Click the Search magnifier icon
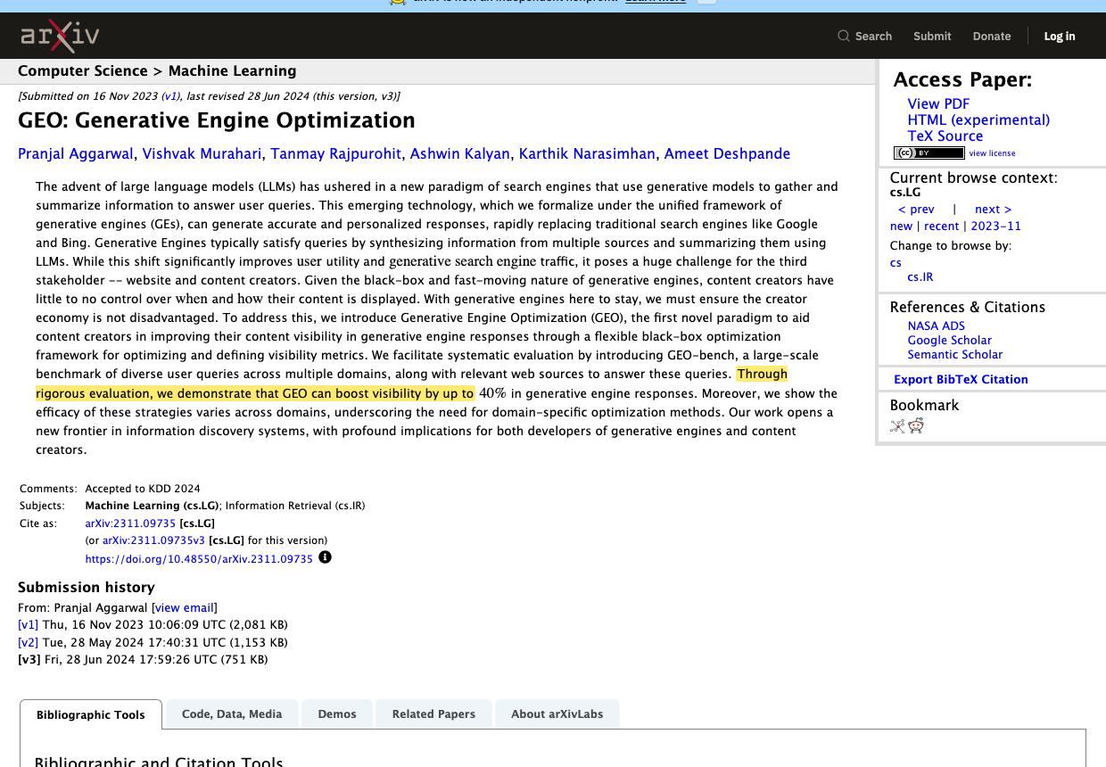Image resolution: width=1106 pixels, height=767 pixels. (x=843, y=37)
